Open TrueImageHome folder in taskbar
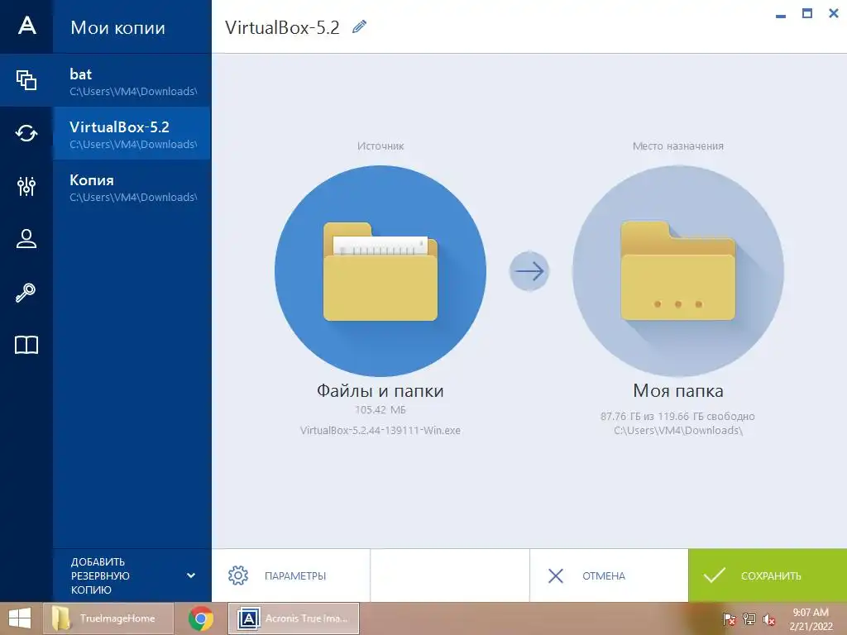The width and height of the screenshot is (847, 635). [x=108, y=618]
